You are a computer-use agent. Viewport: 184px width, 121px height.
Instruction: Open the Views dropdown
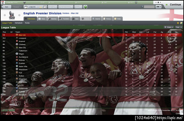[x=169, y=27]
